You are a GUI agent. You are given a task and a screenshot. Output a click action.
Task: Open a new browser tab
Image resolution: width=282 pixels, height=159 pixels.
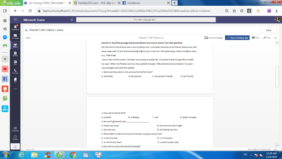coord(174,3)
